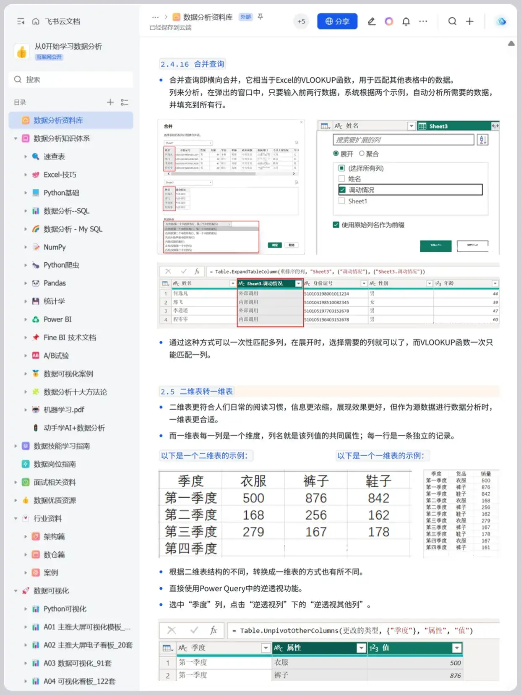The image size is (521, 695).
Task: Open the NumPy page
Action: click(55, 247)
